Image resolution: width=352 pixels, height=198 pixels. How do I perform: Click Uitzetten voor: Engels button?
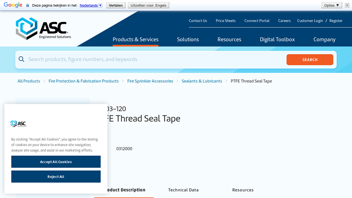(148, 5)
